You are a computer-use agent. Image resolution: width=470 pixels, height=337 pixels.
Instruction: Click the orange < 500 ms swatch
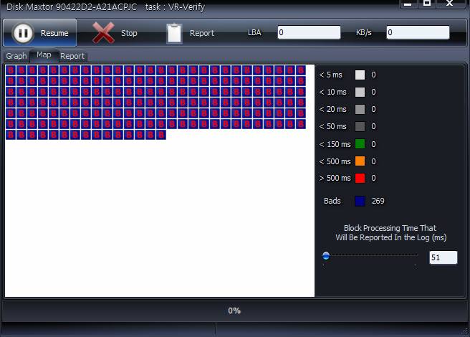pyautogui.click(x=360, y=161)
